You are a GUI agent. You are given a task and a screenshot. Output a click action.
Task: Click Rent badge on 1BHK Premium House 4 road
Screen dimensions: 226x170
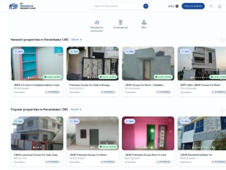(x=130, y=121)
